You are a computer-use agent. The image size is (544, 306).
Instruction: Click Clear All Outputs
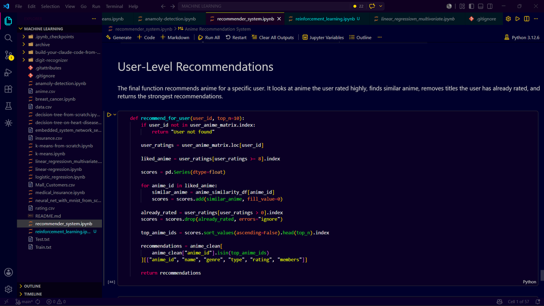273,37
